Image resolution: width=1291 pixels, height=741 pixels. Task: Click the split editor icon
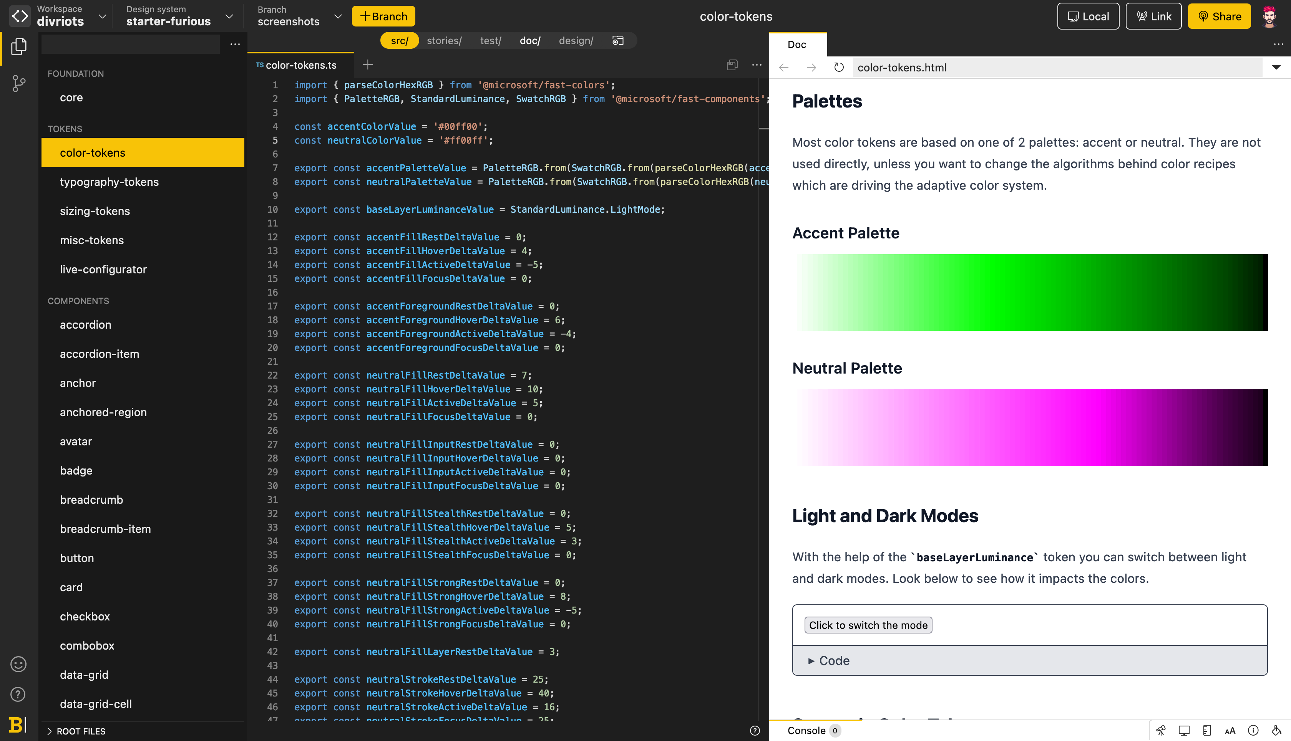[x=732, y=65]
